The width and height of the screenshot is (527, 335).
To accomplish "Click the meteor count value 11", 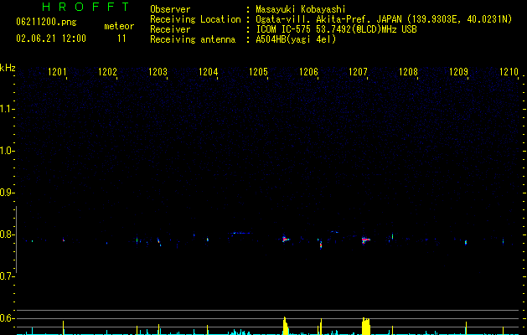I will click(x=121, y=39).
